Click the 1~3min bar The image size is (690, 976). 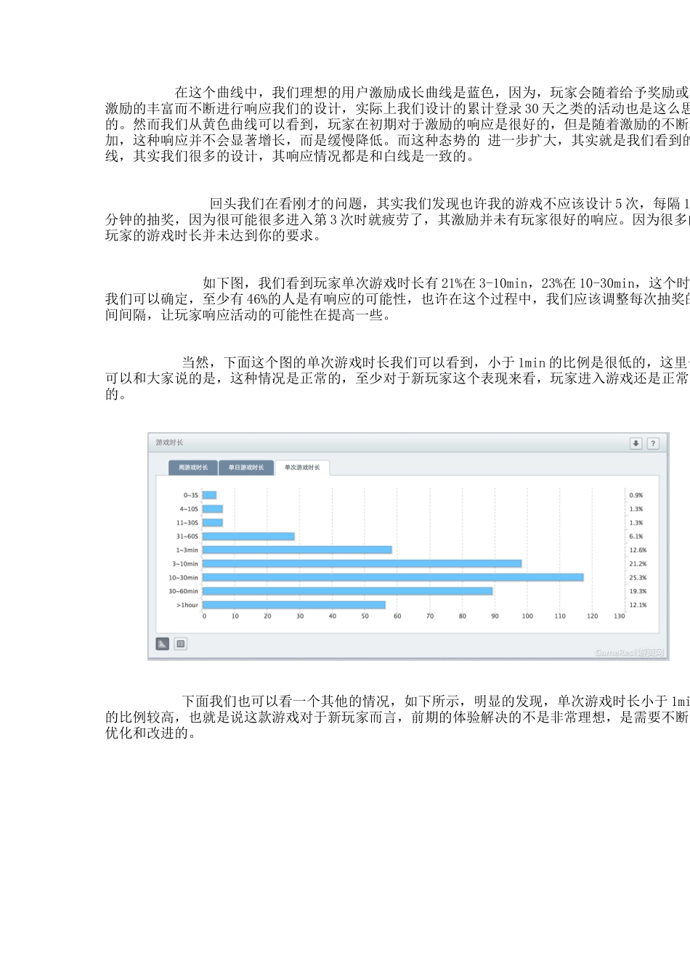coord(297,550)
